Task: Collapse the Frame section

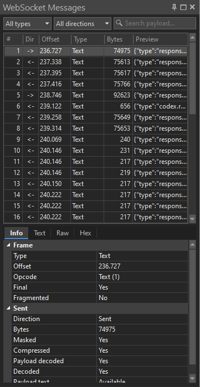Action: 9,245
